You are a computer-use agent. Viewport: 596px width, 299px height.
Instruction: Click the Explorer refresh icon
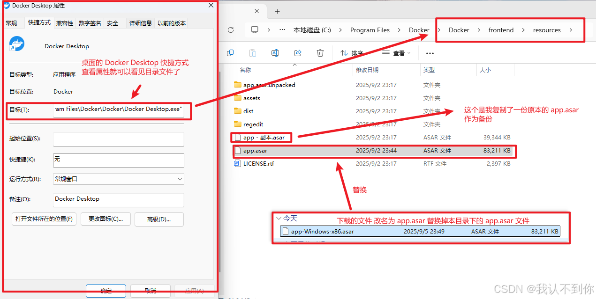pyautogui.click(x=231, y=30)
